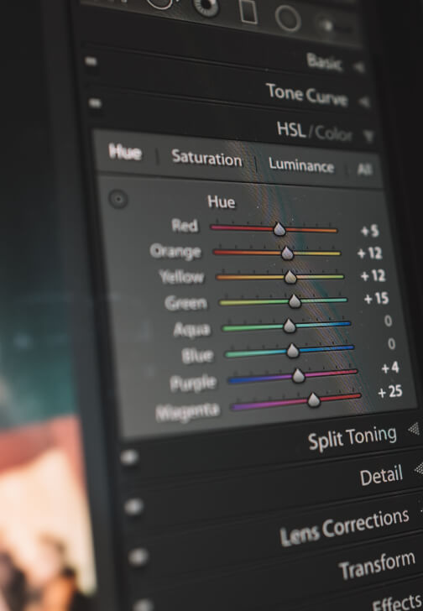
Task: Expand the Tone Curve panel triangle
Action: point(363,102)
